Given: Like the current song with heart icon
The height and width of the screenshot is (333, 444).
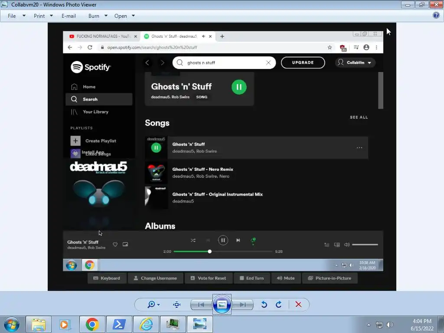Looking at the screenshot, I should click(115, 245).
